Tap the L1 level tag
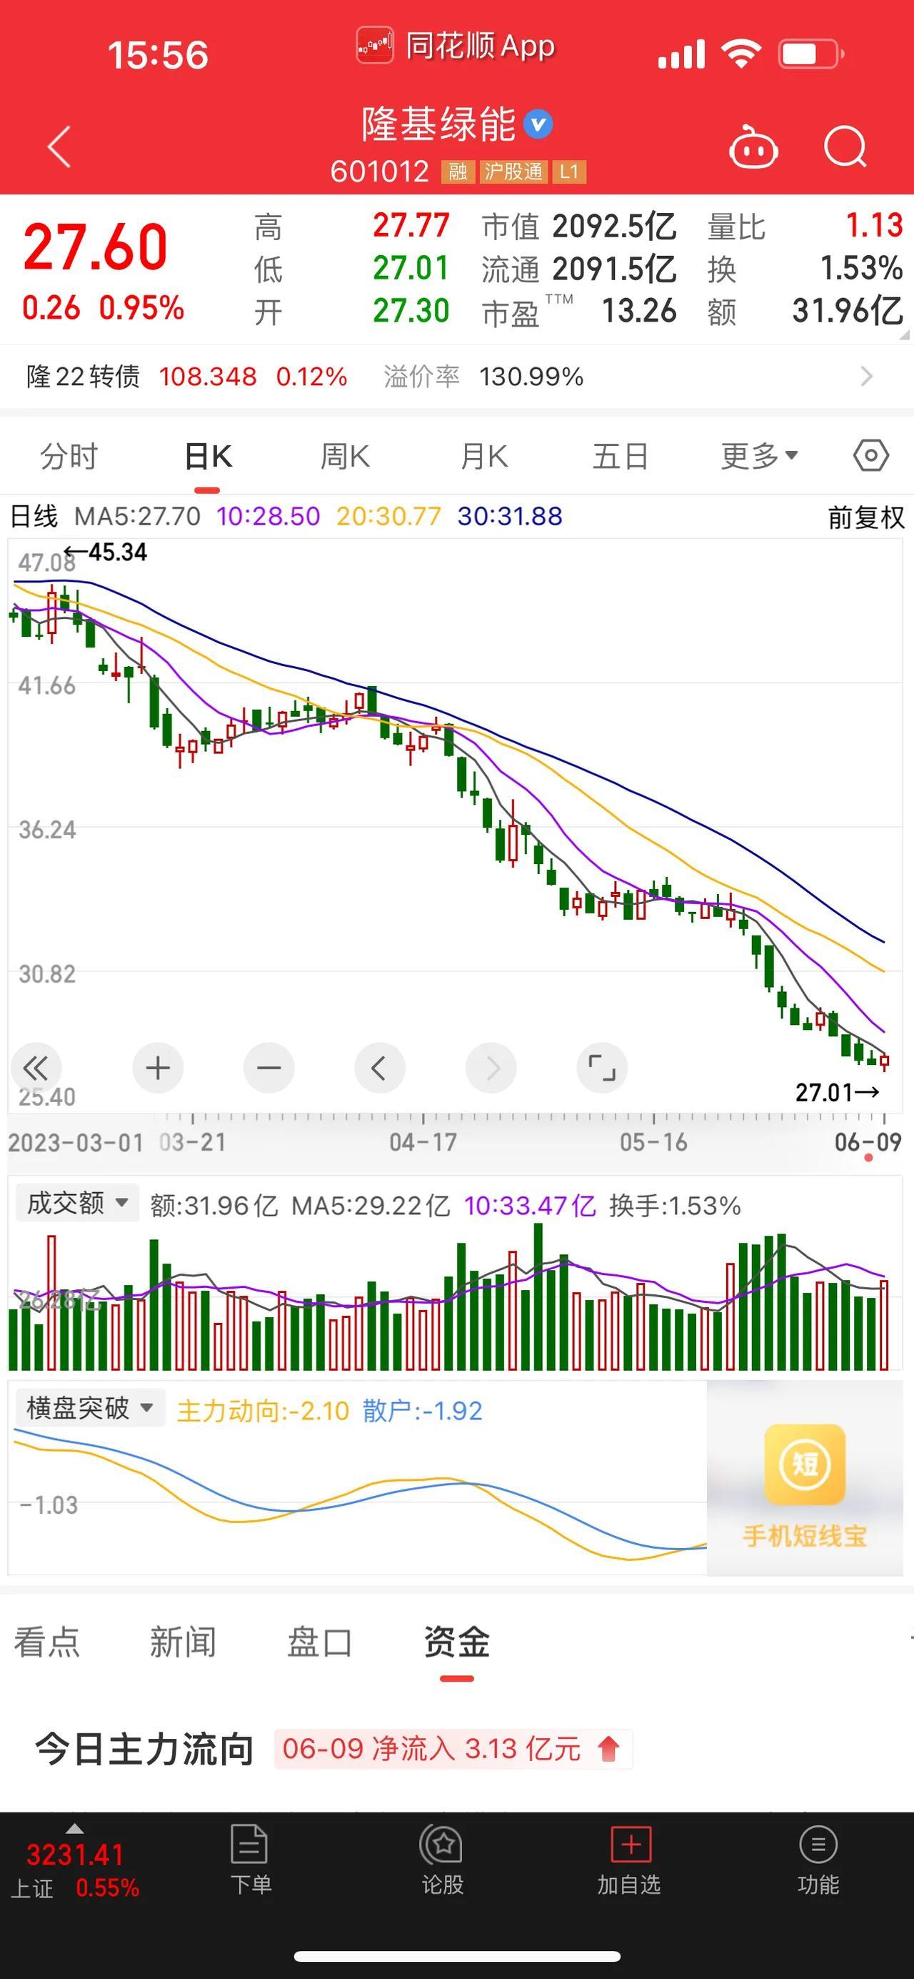914x1979 pixels. 568,172
